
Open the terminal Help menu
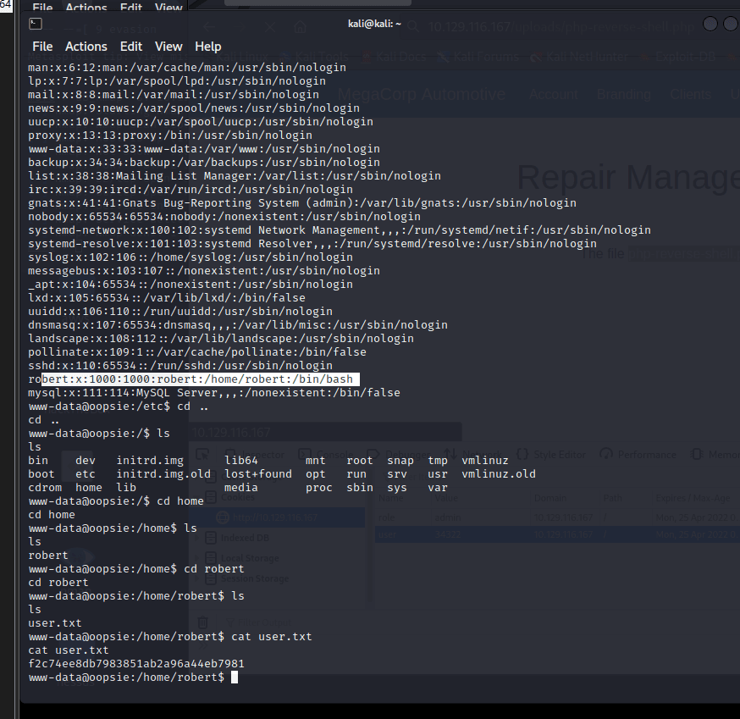(x=207, y=47)
